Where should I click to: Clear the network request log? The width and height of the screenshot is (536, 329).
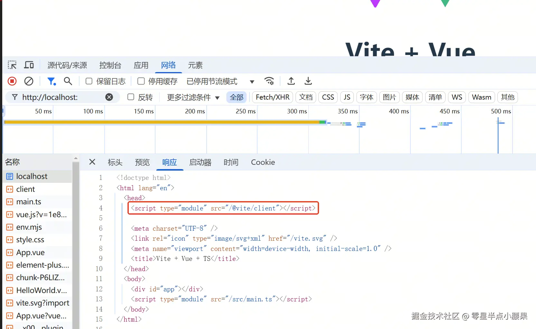pyautogui.click(x=29, y=81)
